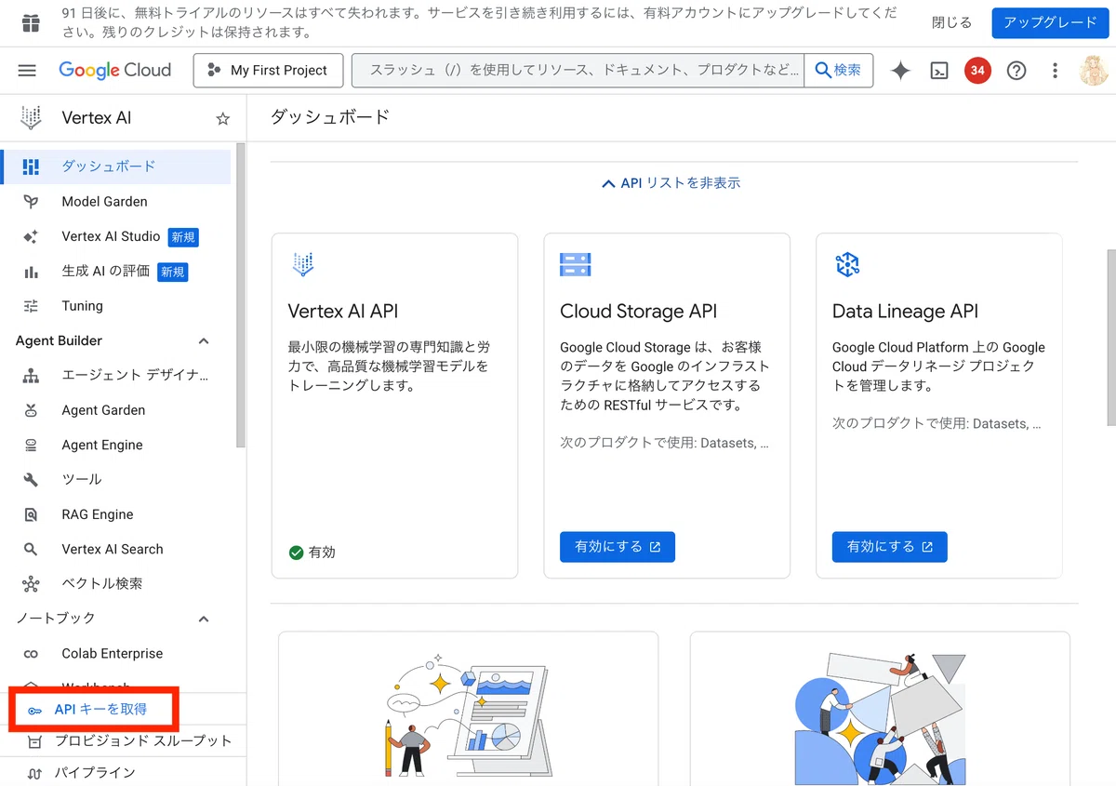
Task: Click the Data Lineage API card icon
Action: tap(847, 264)
